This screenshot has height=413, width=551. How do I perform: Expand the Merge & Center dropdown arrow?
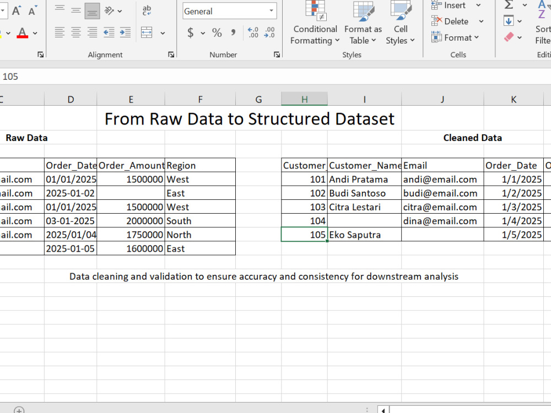pos(163,34)
